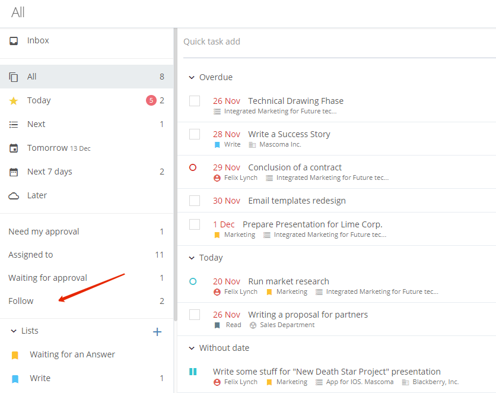Click Integrated Marketing project under Conclusion of a contract
Image resolution: width=496 pixels, height=393 pixels.
coord(332,178)
